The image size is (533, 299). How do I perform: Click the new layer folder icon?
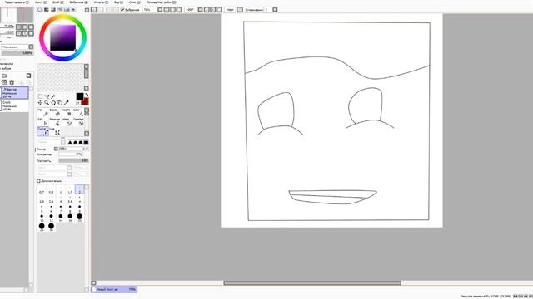[4, 76]
